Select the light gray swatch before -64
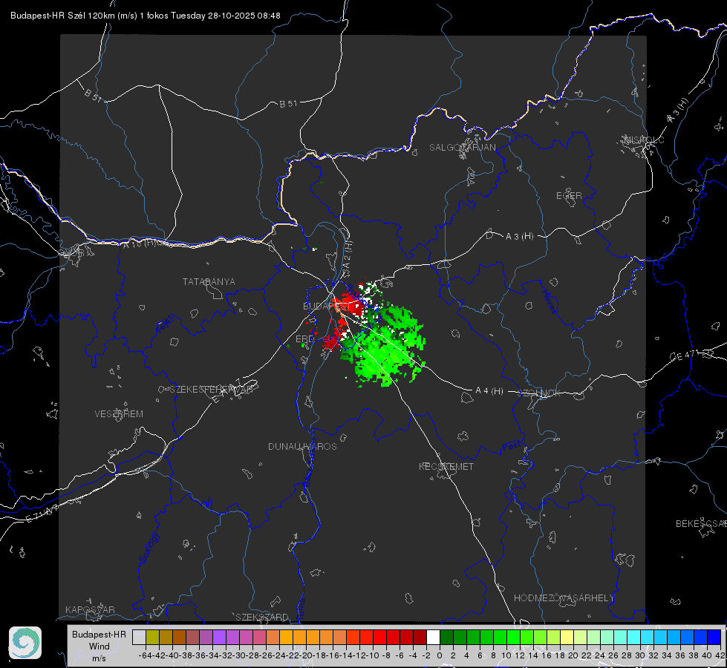This screenshot has height=668, width=727. coord(139,637)
